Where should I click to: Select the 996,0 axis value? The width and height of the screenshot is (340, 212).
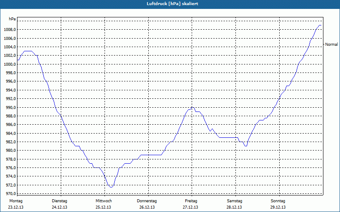pos(11,81)
